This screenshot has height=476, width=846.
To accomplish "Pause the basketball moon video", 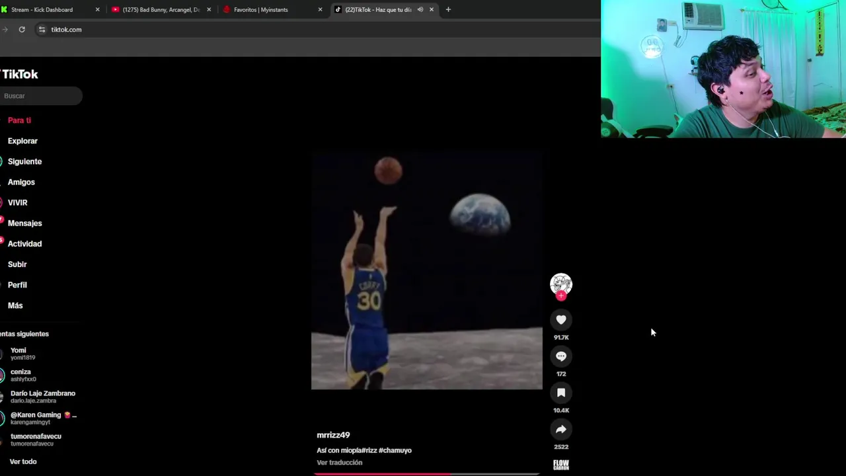I will 427,271.
